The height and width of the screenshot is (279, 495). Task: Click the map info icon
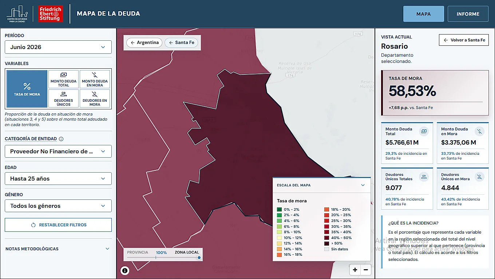click(125, 270)
